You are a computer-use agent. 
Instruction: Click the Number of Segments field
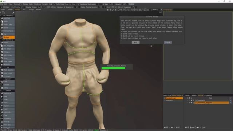(x=77, y=7)
